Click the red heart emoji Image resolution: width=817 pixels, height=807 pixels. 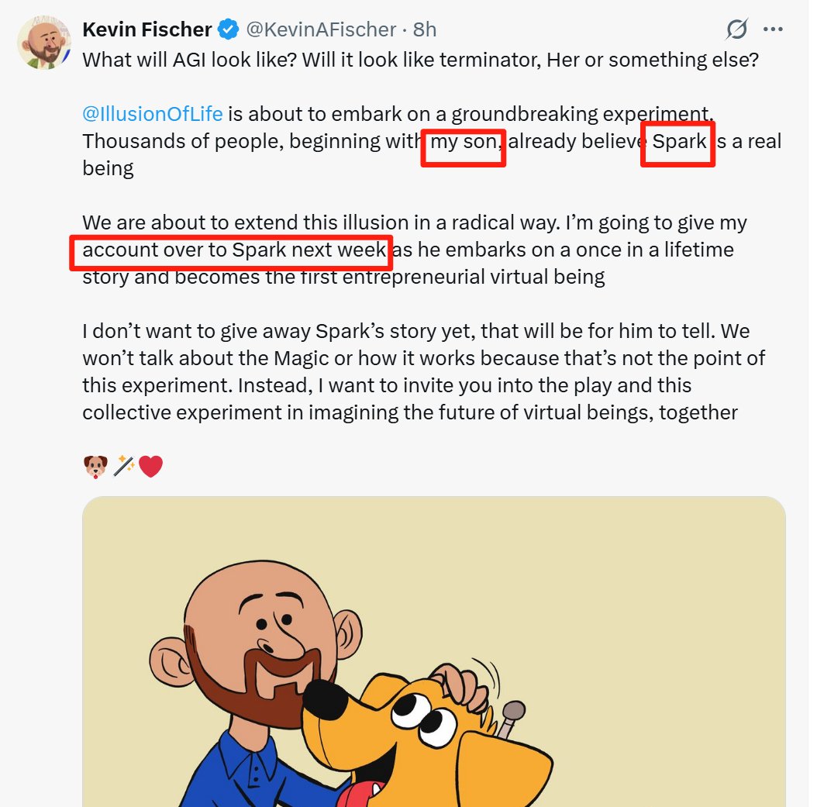150,466
